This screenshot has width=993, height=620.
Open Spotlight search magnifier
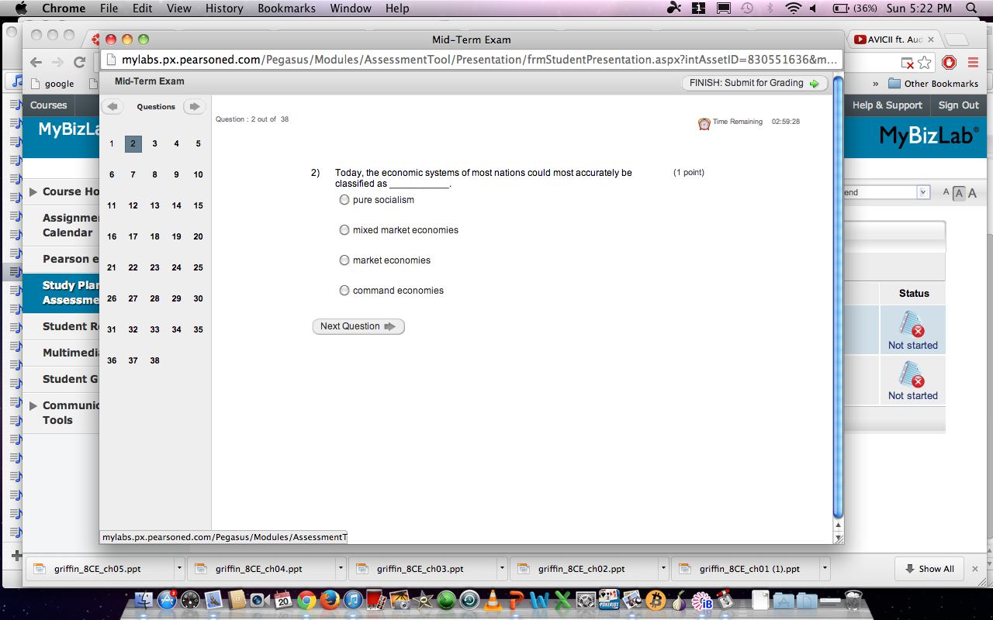point(971,9)
